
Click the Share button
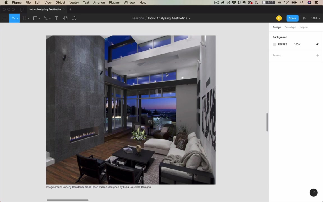[x=292, y=18]
